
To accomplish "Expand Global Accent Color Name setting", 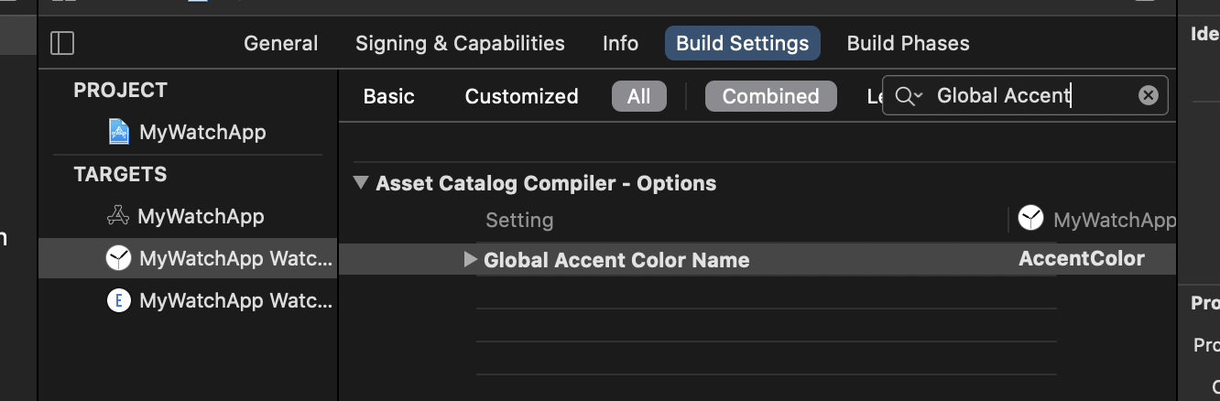I will (x=470, y=259).
